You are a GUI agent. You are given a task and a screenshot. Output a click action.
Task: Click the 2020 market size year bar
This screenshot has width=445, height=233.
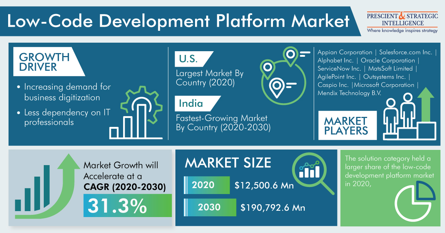pos(207,185)
